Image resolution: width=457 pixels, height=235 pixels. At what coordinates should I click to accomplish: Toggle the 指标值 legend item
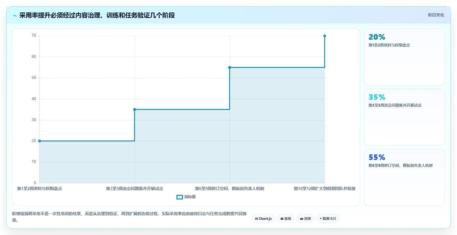186,197
